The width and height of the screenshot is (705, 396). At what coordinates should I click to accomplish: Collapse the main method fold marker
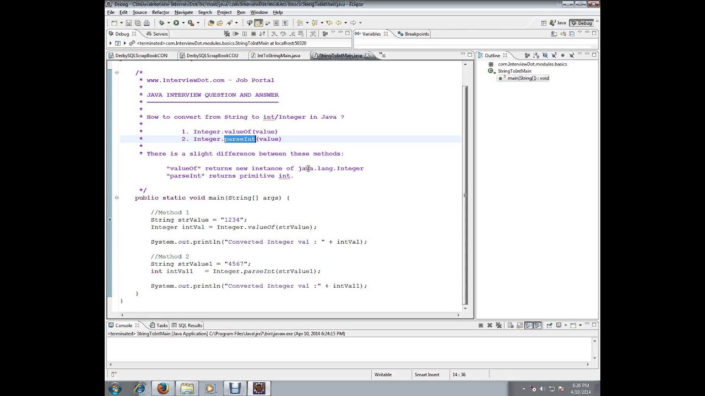pyautogui.click(x=117, y=197)
